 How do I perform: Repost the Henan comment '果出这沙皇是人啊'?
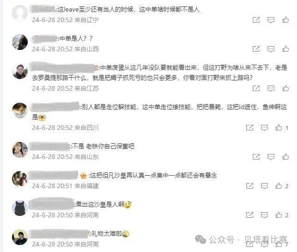click(249, 215)
